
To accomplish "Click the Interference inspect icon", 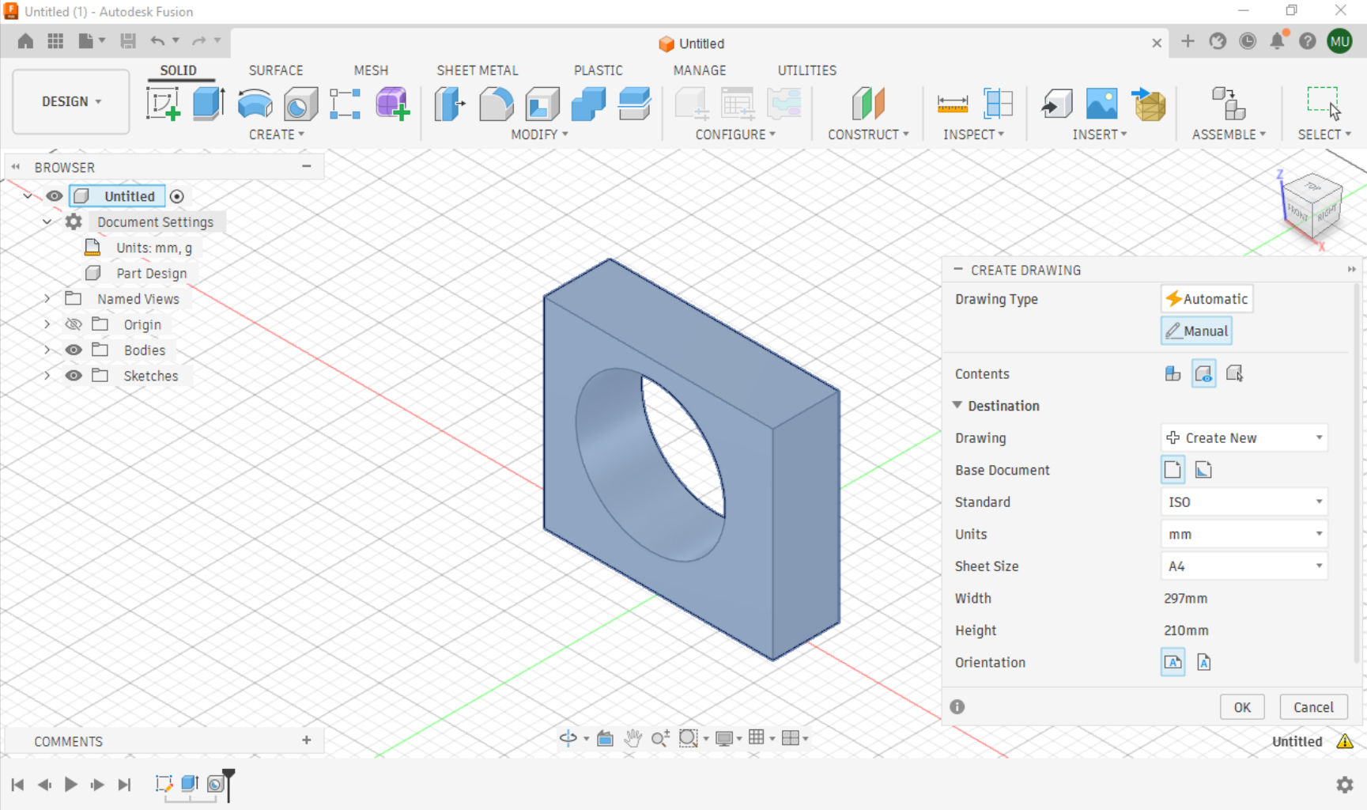I will click(x=998, y=104).
